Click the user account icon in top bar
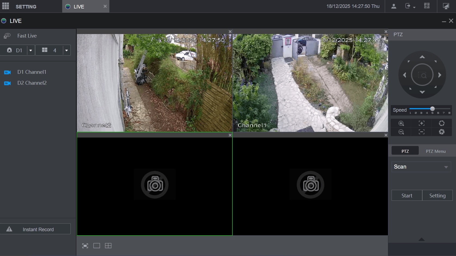This screenshot has width=456, height=256. (393, 6)
